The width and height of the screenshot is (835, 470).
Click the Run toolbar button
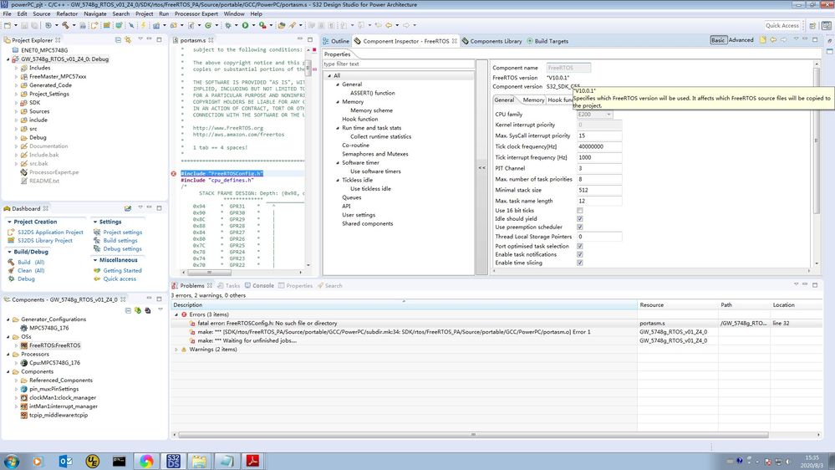click(243, 26)
